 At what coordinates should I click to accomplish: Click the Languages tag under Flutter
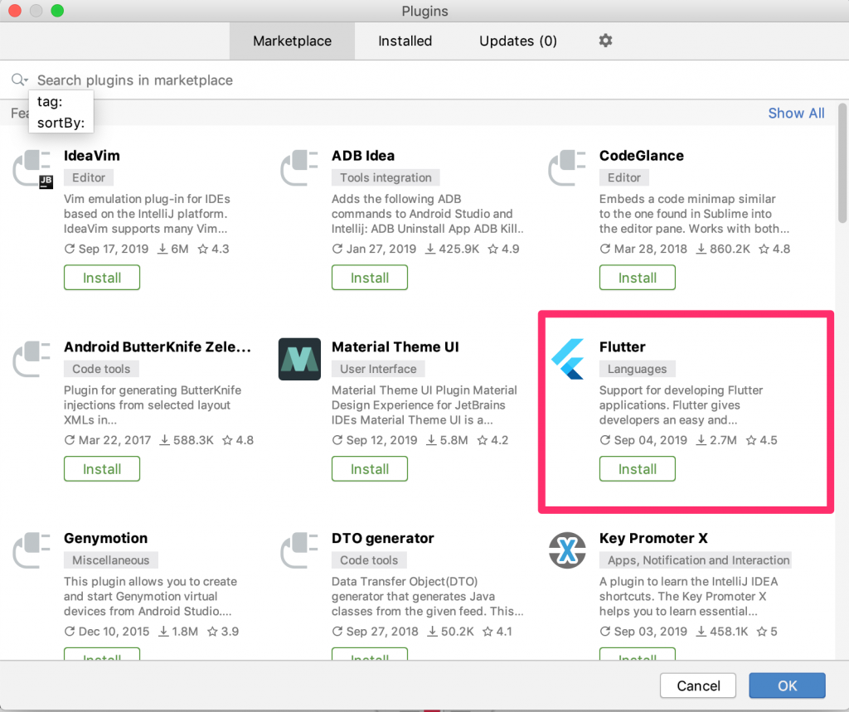tap(638, 369)
